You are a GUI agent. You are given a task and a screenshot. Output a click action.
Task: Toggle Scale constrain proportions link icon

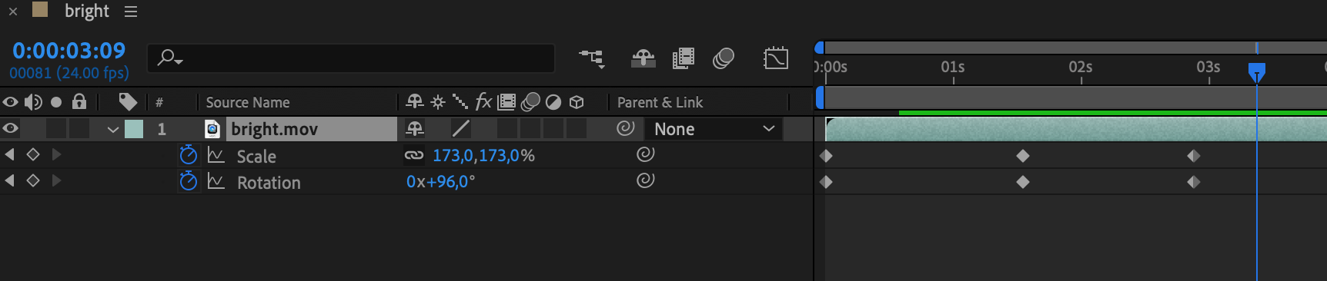pos(414,155)
